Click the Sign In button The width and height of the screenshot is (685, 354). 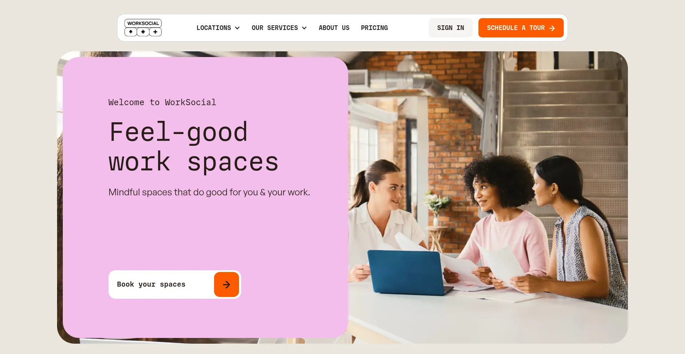[x=451, y=28]
